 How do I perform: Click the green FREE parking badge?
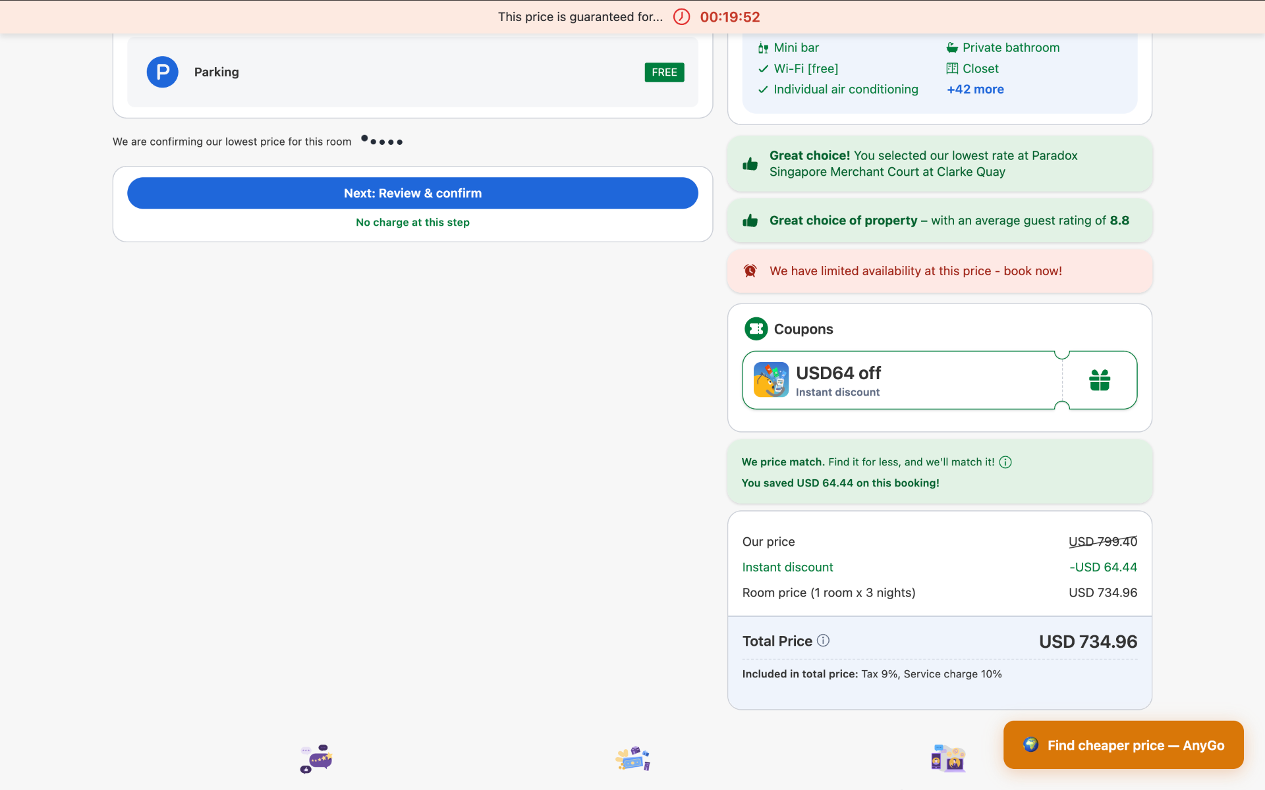pyautogui.click(x=664, y=72)
